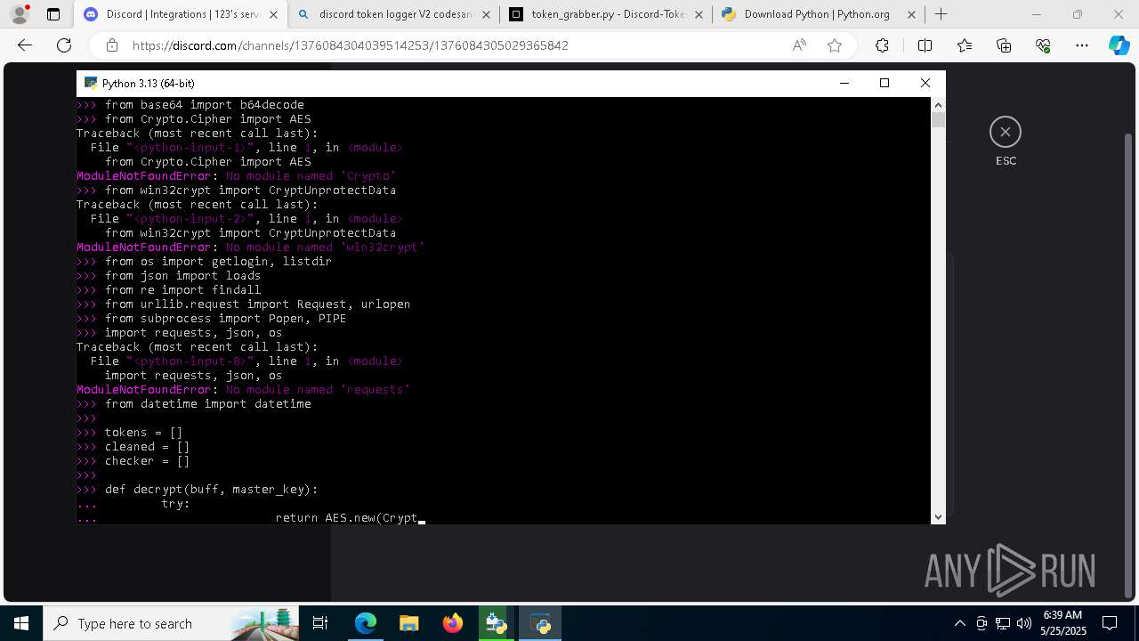This screenshot has height=641, width=1139.
Task: Click the "No module named 'Crypto'" error
Action: coord(311,176)
